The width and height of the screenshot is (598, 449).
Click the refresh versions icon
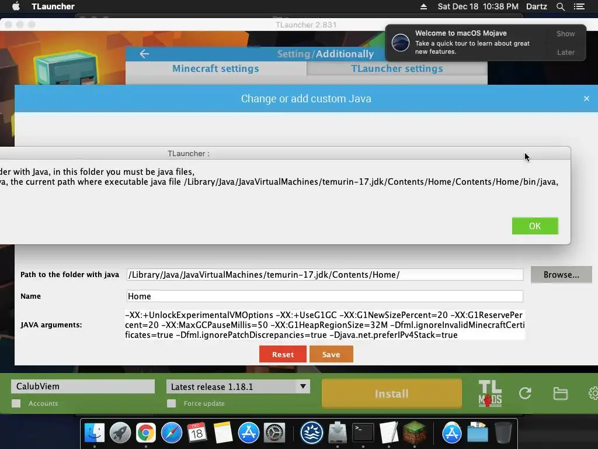tap(525, 393)
